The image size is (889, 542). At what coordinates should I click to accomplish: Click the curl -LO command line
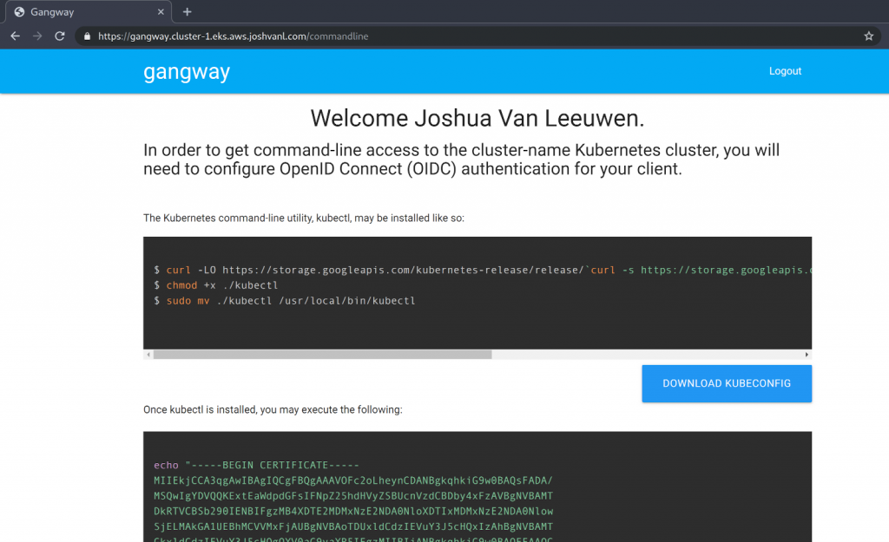pyautogui.click(x=482, y=271)
